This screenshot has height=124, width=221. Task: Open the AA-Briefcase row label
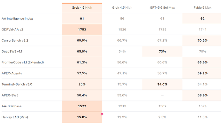click(12, 106)
